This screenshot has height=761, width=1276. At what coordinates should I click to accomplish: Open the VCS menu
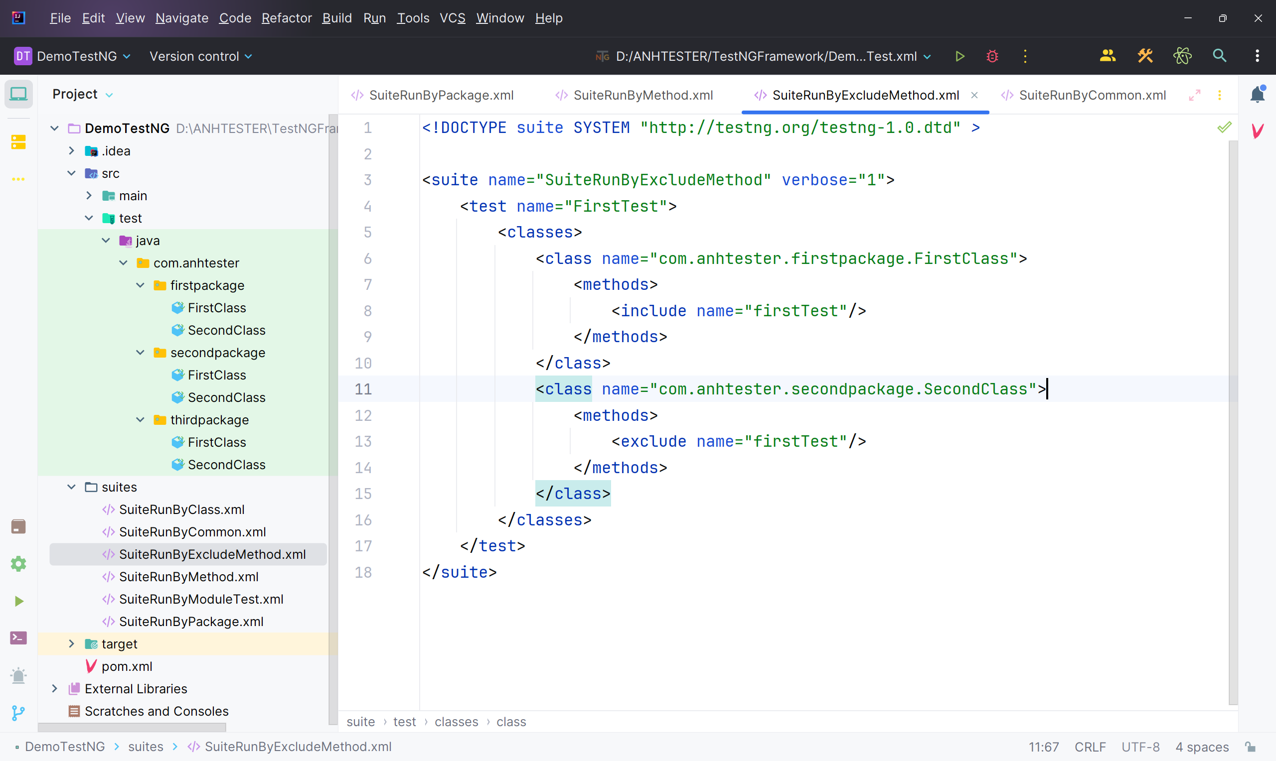coord(453,18)
